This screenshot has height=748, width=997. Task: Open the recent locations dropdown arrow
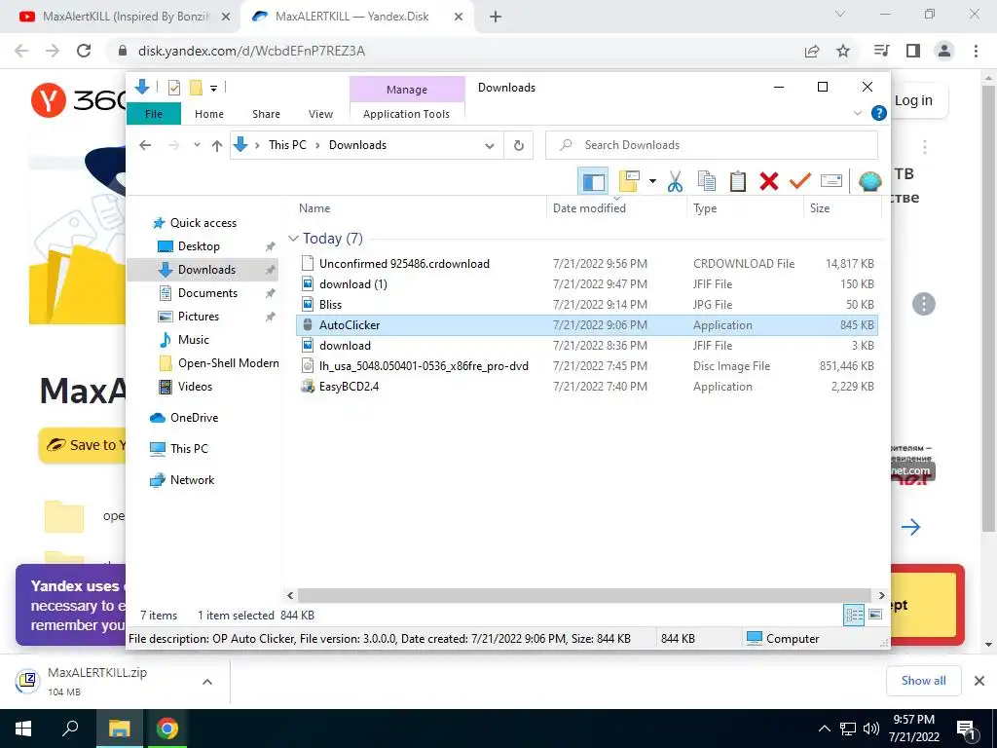tap(197, 145)
